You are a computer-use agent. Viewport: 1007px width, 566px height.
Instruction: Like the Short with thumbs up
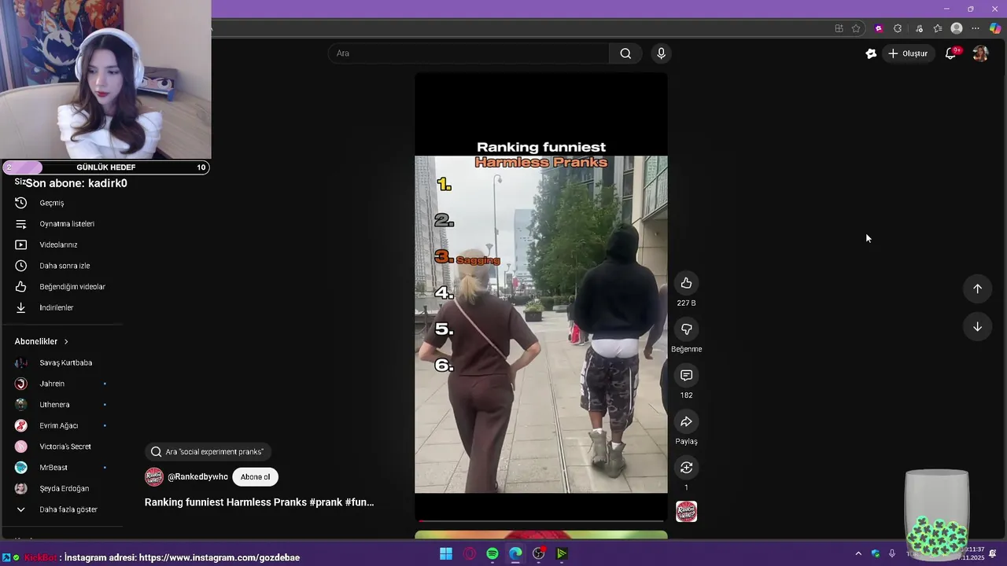click(686, 283)
